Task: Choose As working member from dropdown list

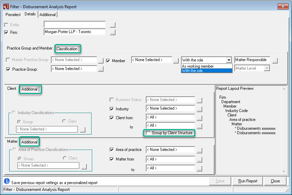Action: (x=207, y=66)
